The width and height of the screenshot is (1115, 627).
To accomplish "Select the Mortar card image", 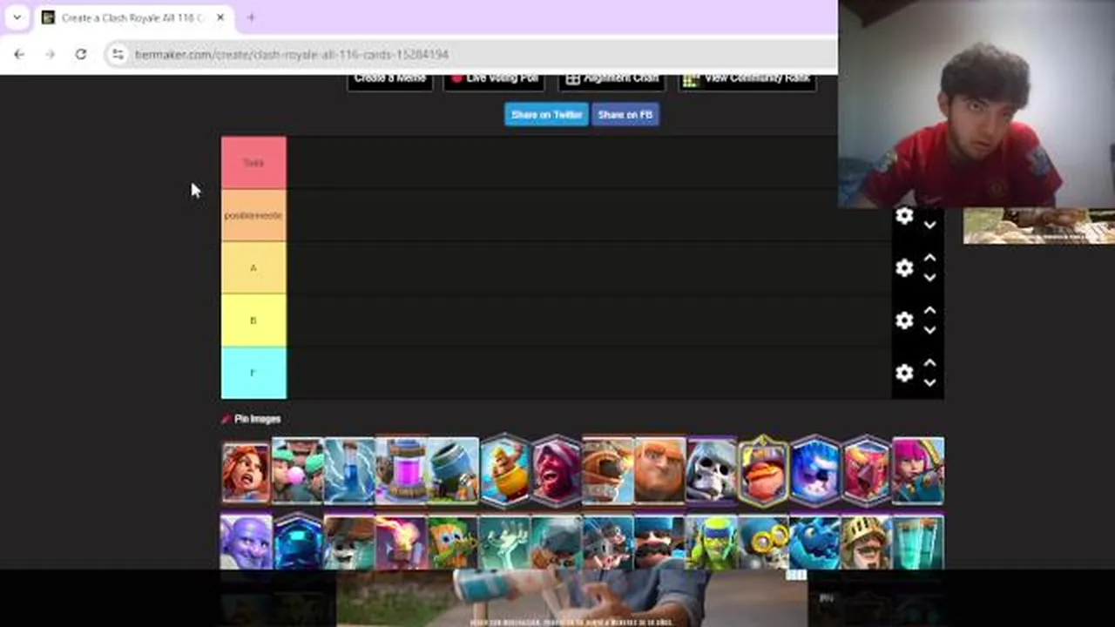I will [x=453, y=471].
